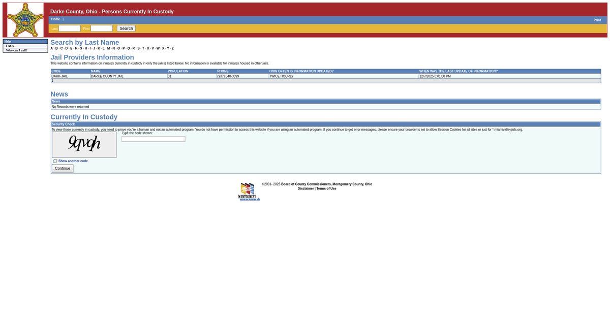Viewport: 610px width, 315px height.
Task: Search last names starting with O
Action: coord(118,48)
